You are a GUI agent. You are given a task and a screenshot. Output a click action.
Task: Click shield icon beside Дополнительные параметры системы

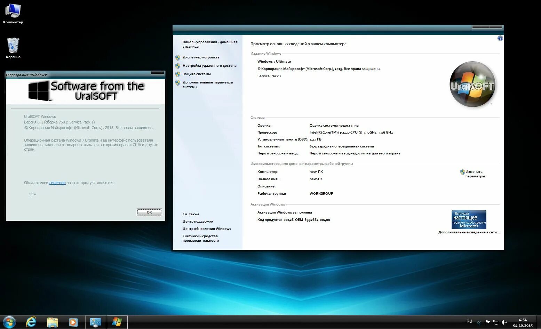(178, 82)
